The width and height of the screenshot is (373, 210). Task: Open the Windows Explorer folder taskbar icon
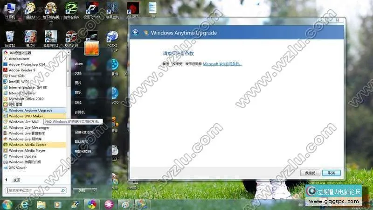[41, 205]
